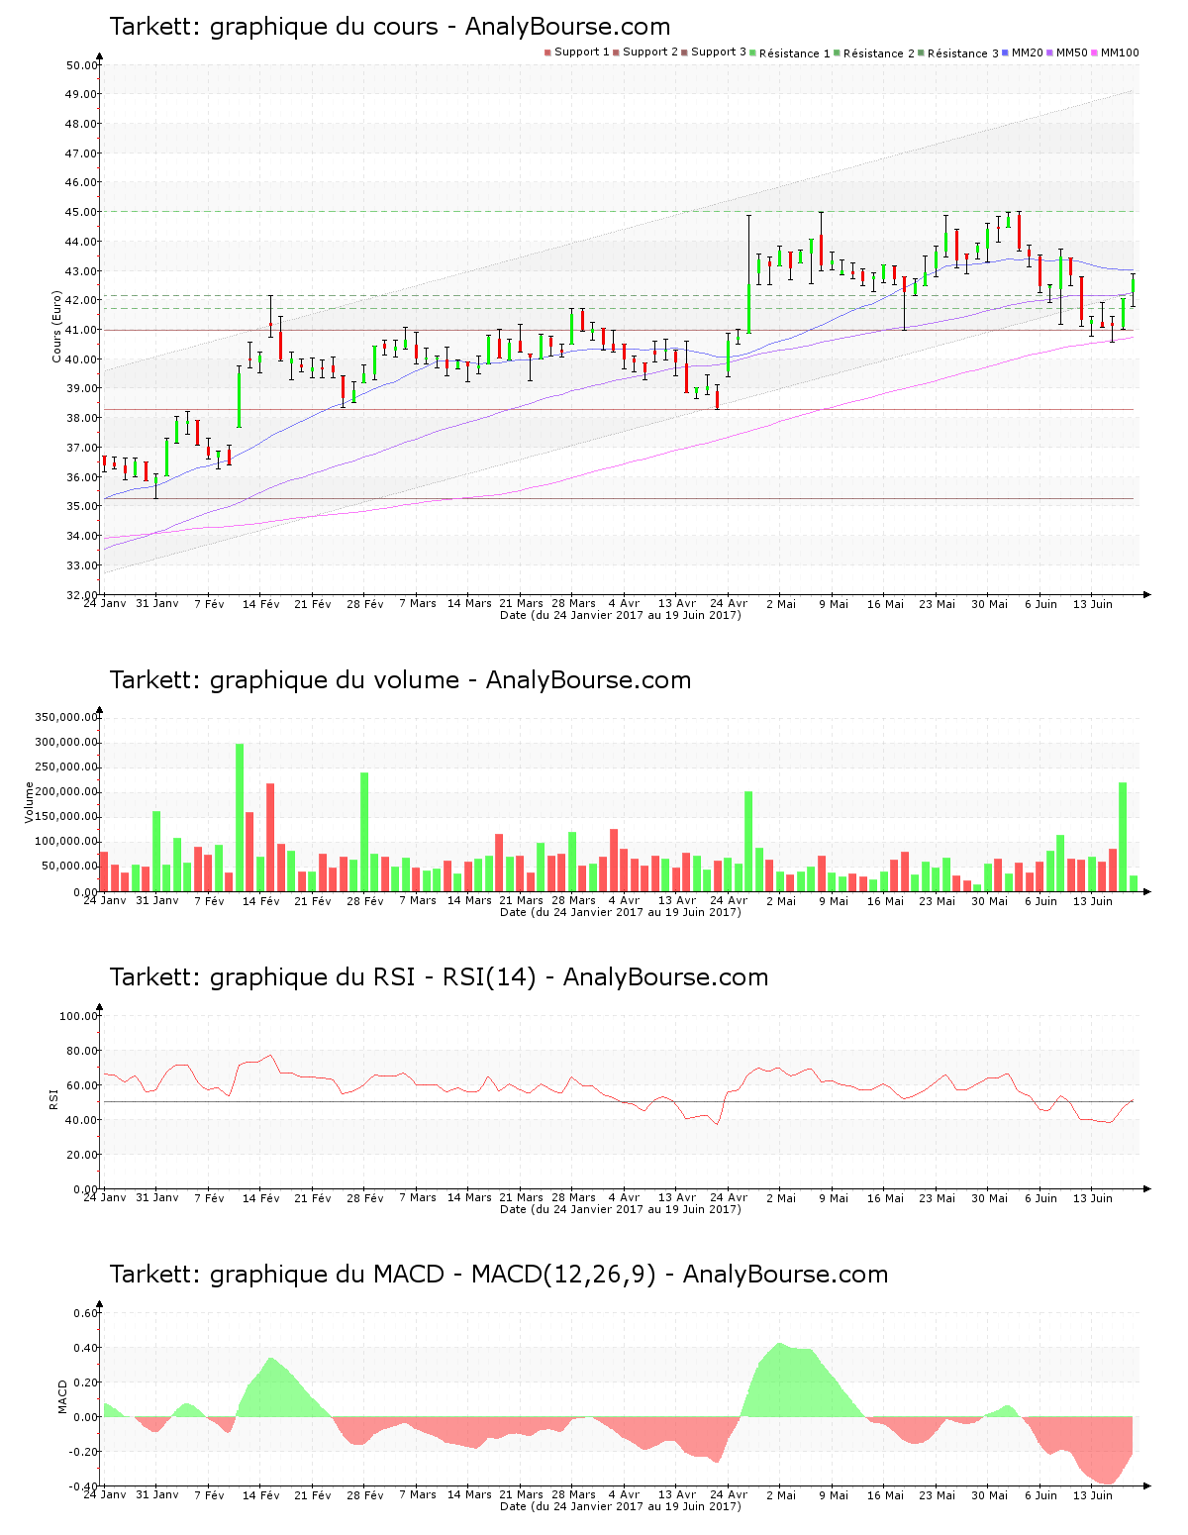Click the 45.00 value on price axis
Viewport: 1188px width, 1535px height.
click(x=81, y=212)
